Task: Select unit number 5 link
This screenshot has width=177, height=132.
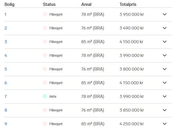Action: tap(6, 69)
